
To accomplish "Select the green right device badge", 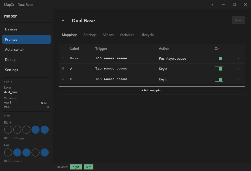I will (x=76, y=167).
